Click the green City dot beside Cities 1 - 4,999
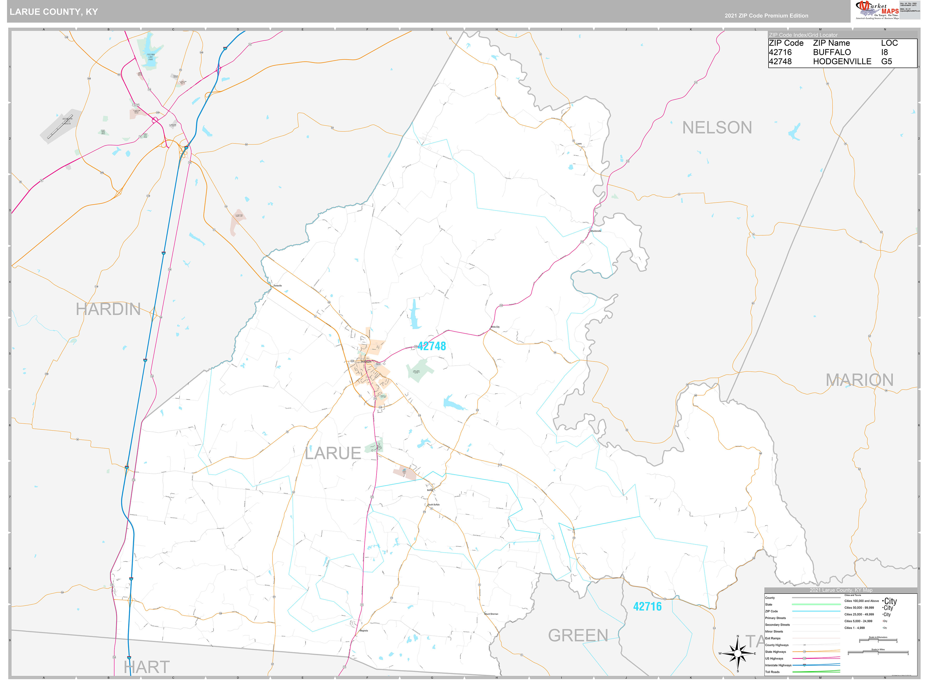Screen dimensions: 925x682 click(x=883, y=628)
